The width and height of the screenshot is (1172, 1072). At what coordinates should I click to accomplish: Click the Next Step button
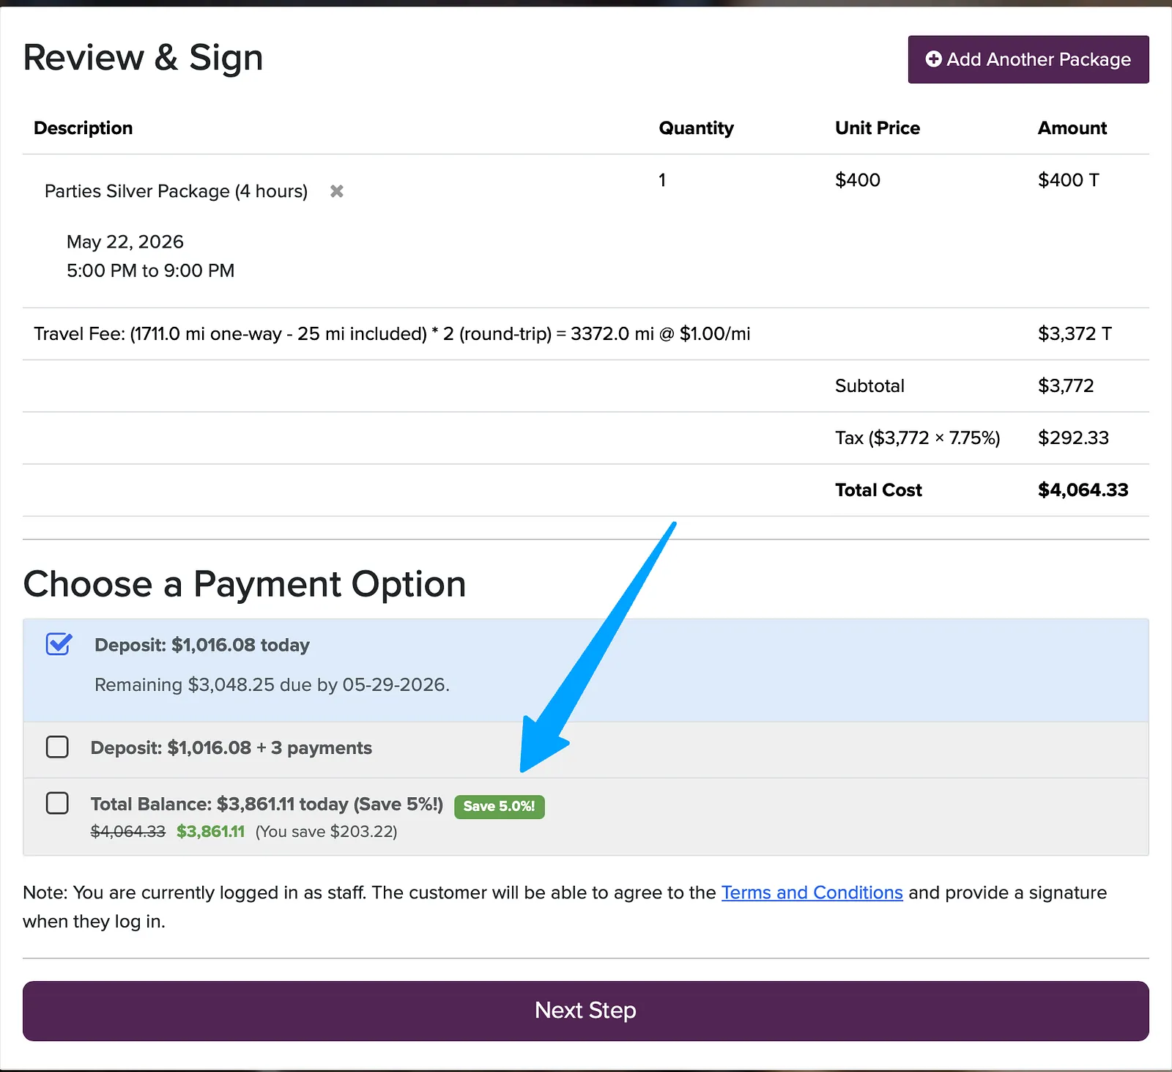586,1010
